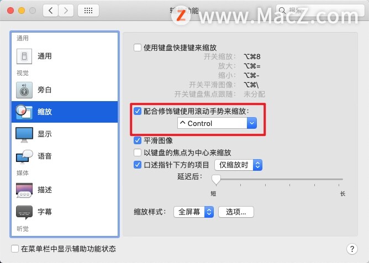The image size is (369, 263).
Task: Toggle the 平滑图像 checkbox
Action: click(x=138, y=140)
